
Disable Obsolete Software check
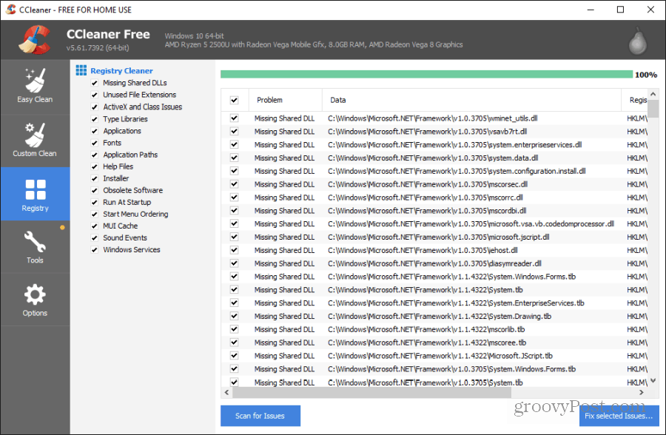[x=95, y=190]
